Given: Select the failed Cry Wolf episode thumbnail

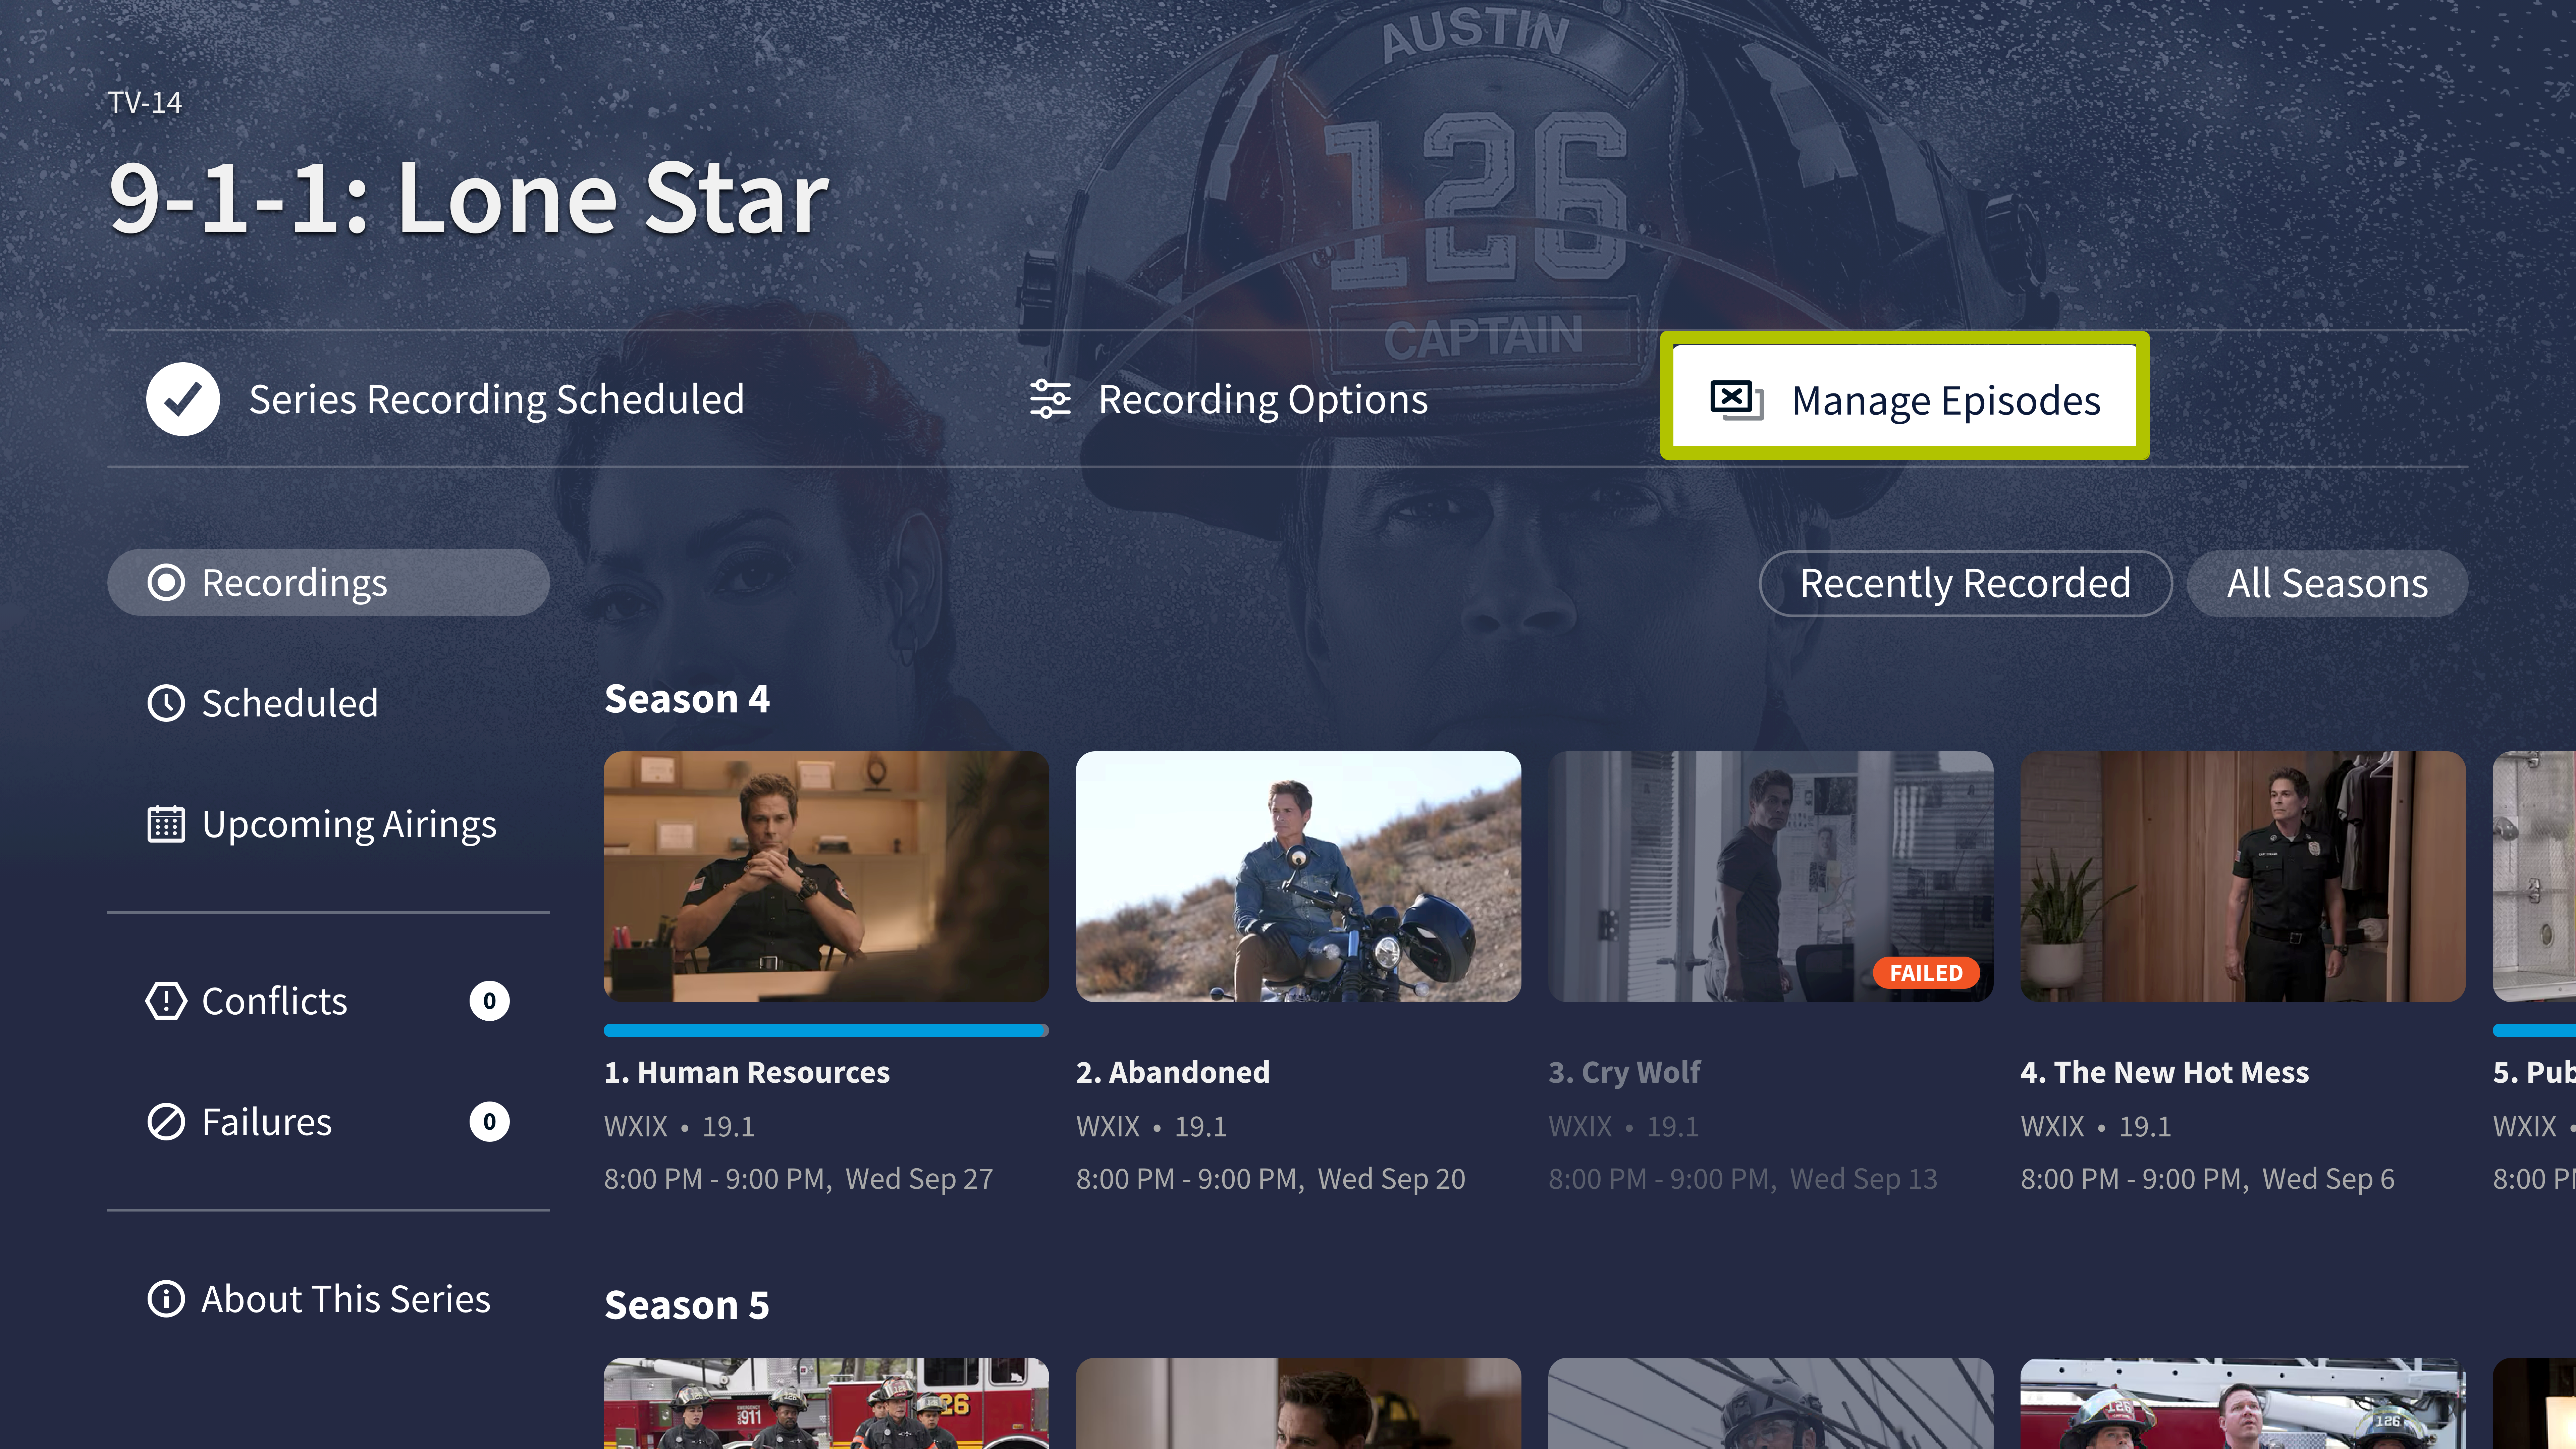Looking at the screenshot, I should tap(1770, 877).
